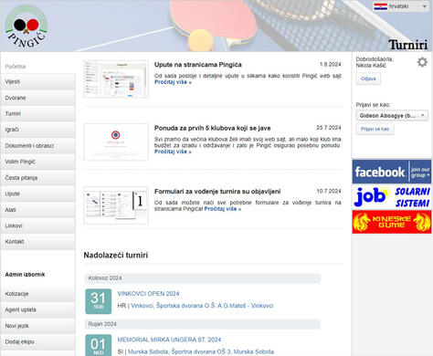Click Pročitaj više under Ponuda article
The image size is (433, 356).
click(x=173, y=152)
